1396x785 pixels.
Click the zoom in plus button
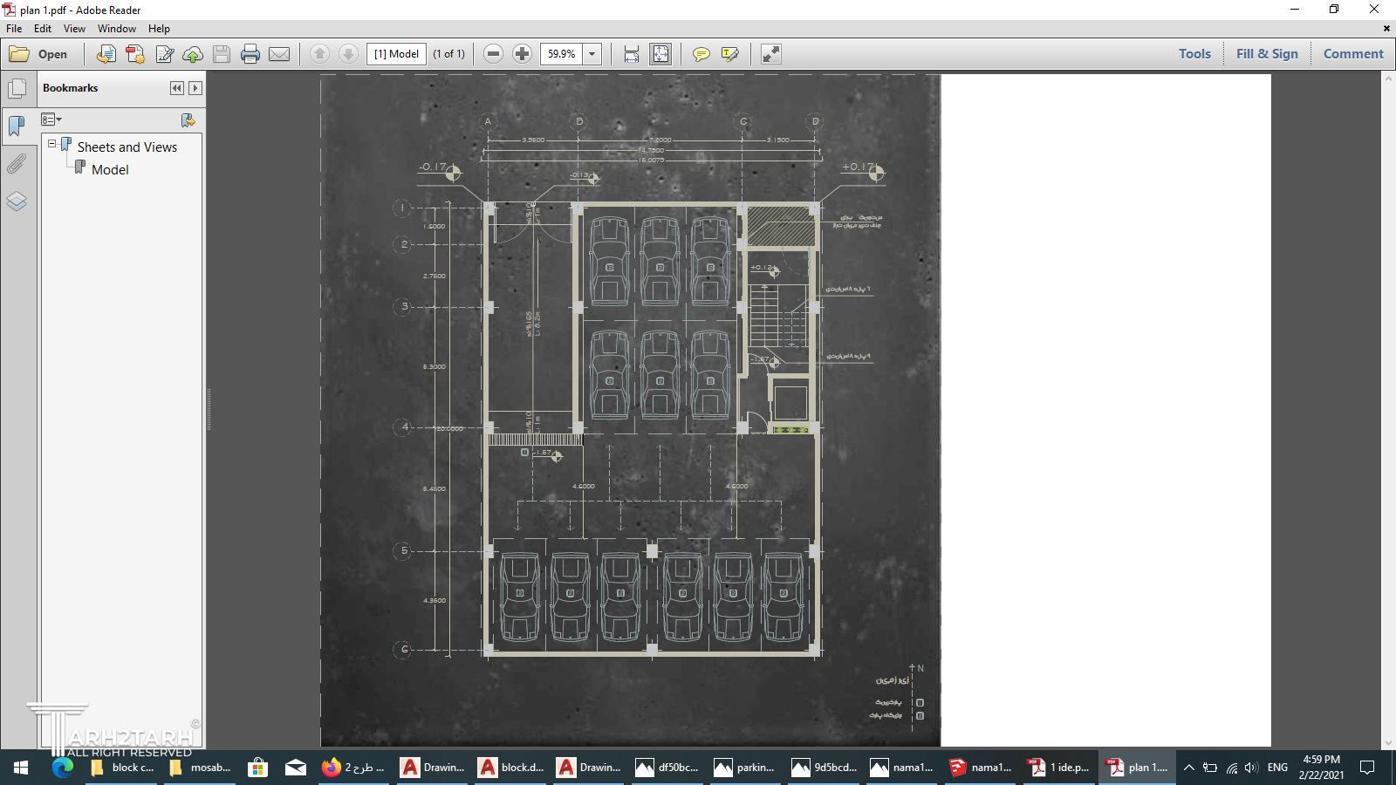(522, 54)
